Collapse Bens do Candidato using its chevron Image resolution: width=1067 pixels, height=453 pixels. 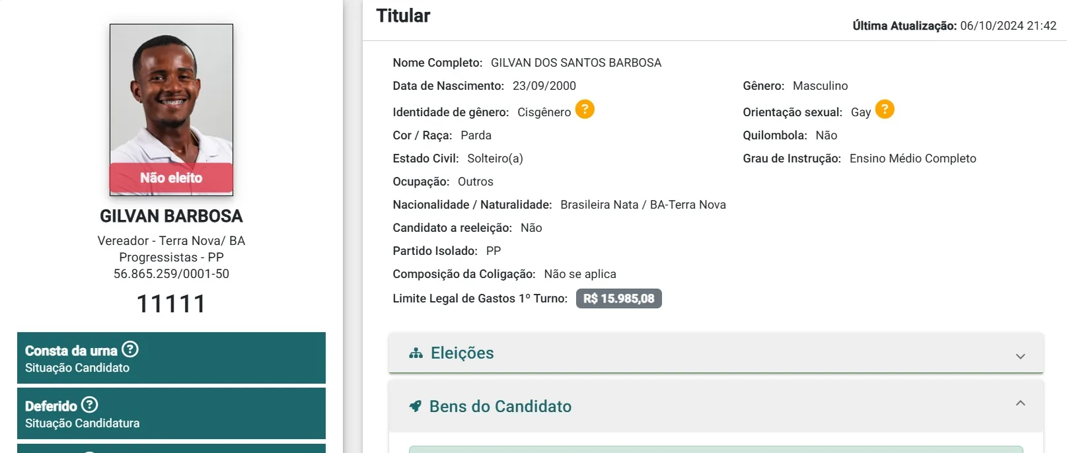tap(1020, 403)
